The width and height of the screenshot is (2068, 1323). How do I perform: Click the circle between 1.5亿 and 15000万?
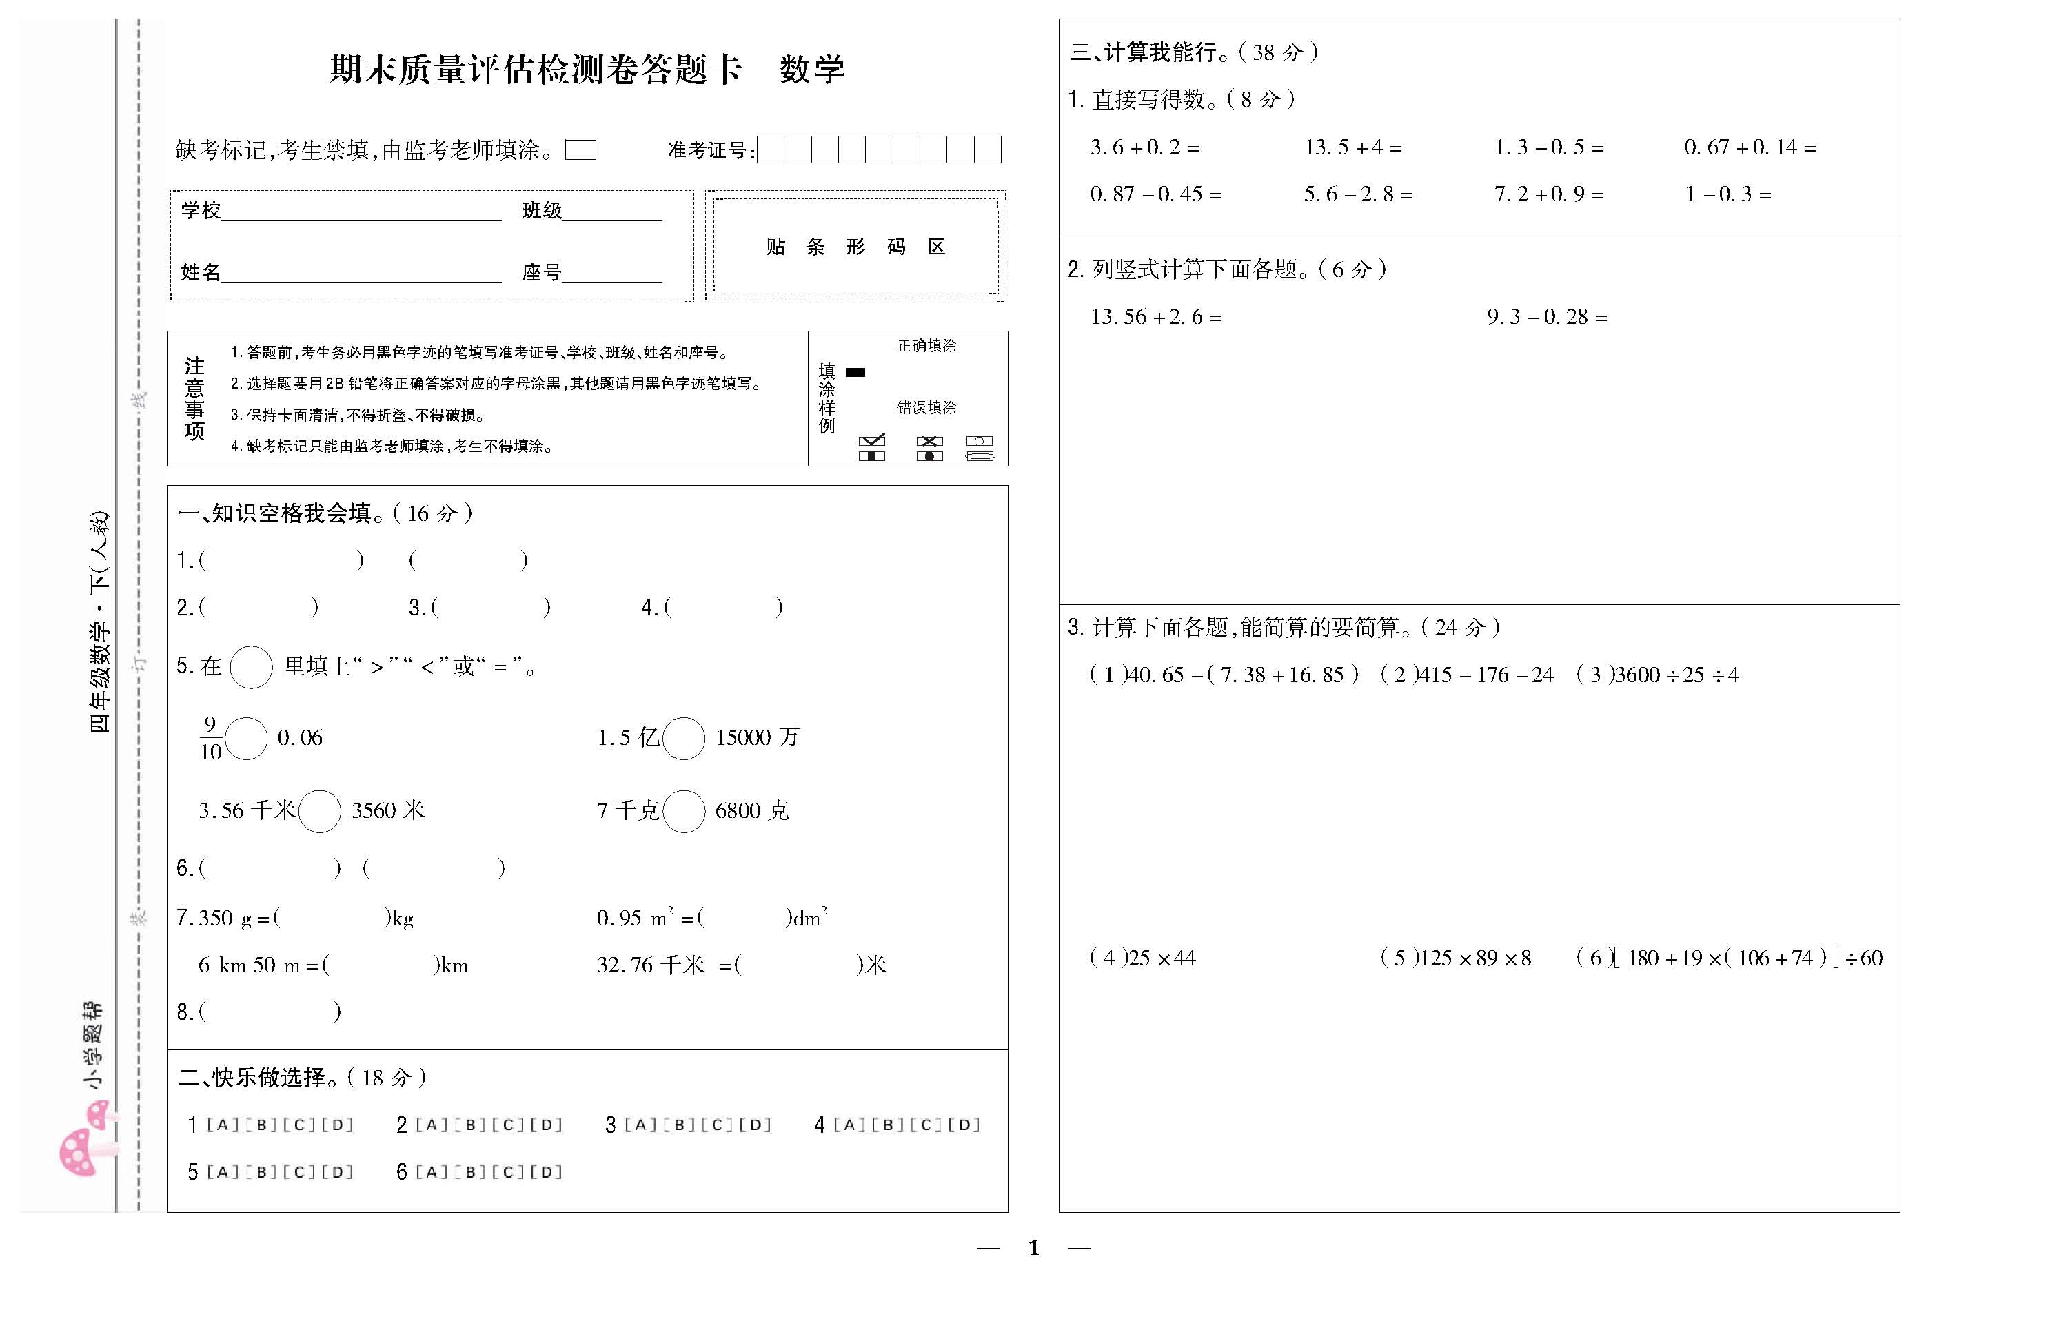pos(684,738)
